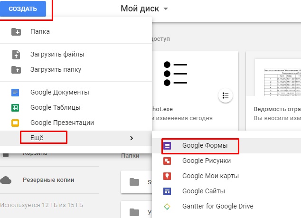Click the round list icon badge on the file card
The height and width of the screenshot is (218, 301).
(226, 95)
